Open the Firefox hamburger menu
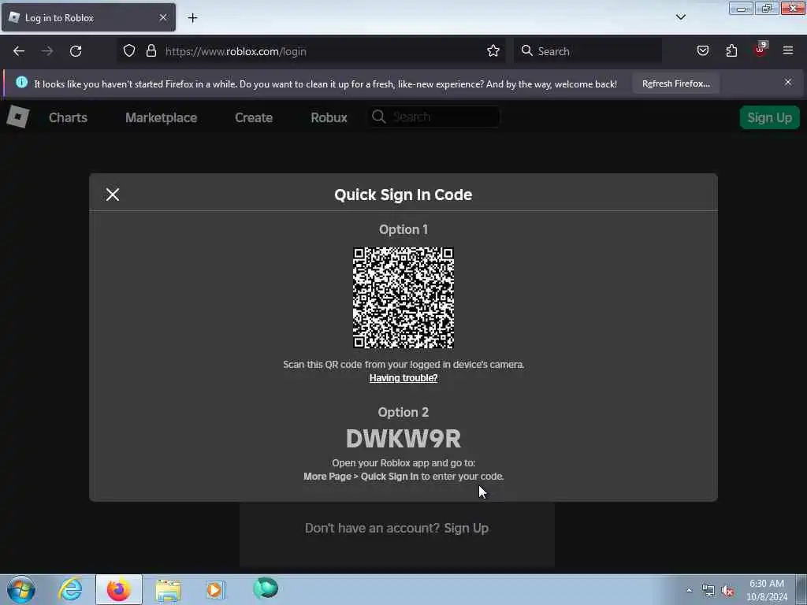 click(x=788, y=50)
